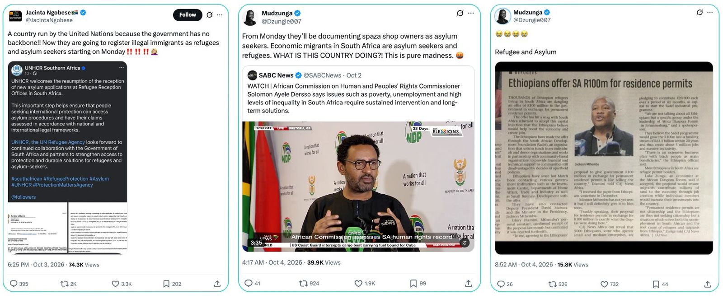The image size is (723, 299).
Task: Follow Jacinta Ngobese's account
Action: point(188,15)
